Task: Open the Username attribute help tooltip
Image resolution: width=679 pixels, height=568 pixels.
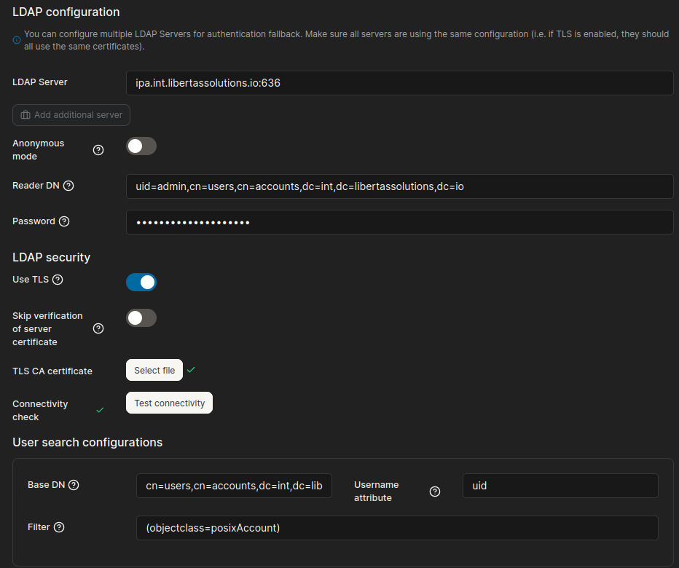Action: (435, 492)
